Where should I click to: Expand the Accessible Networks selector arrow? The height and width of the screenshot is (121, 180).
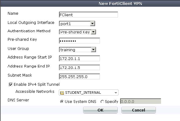pyautogui.click(x=116, y=93)
